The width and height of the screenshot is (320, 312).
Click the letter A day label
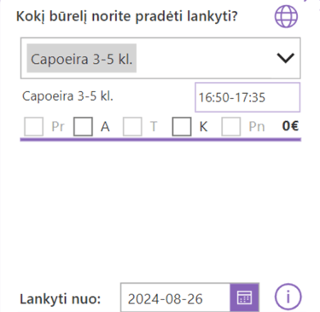[x=105, y=126]
